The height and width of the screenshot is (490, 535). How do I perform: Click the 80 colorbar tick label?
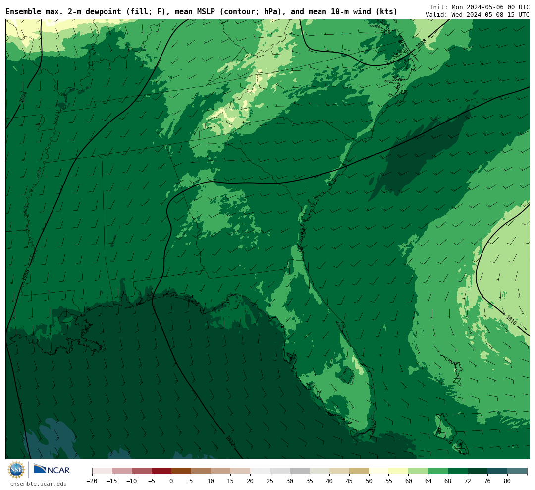point(508,481)
